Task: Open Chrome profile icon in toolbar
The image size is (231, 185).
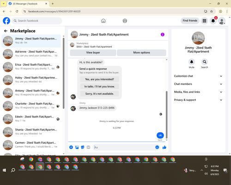Action: pyautogui.click(x=220, y=12)
